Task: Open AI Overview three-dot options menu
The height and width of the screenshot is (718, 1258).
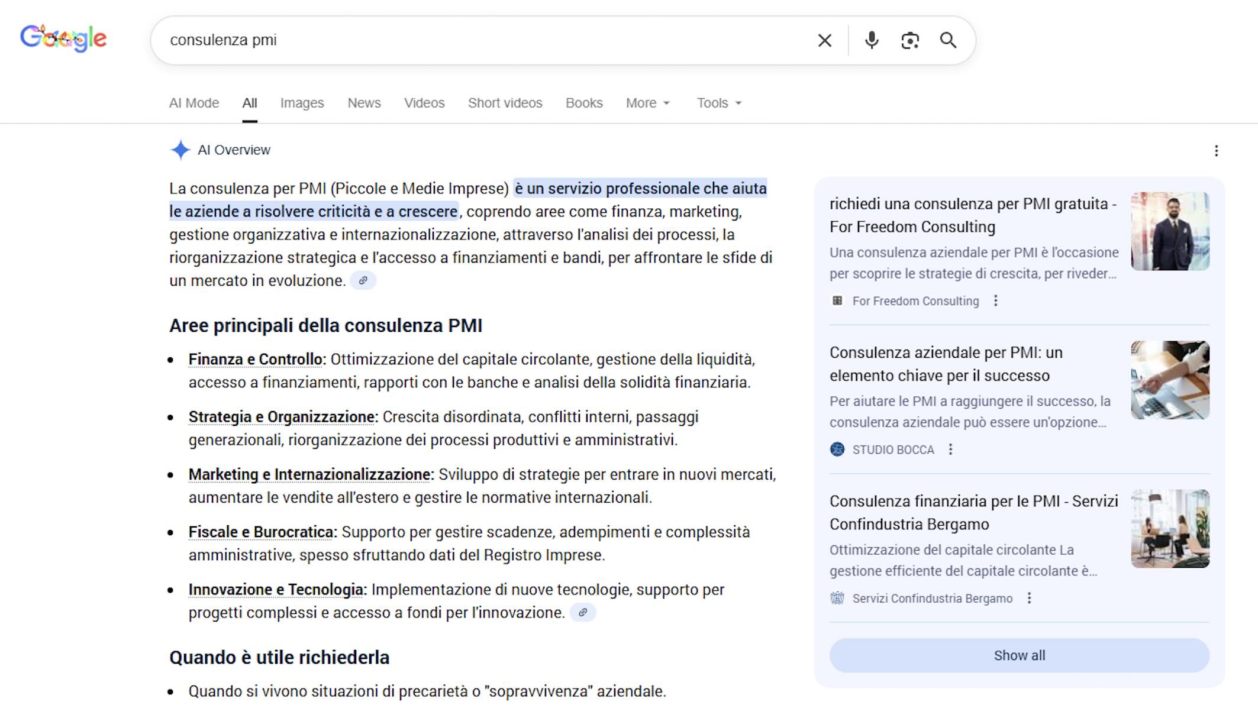Action: click(1216, 151)
